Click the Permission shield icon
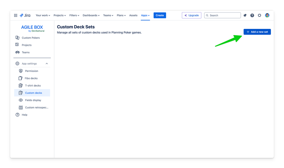The width and height of the screenshot is (284, 168). click(21, 71)
